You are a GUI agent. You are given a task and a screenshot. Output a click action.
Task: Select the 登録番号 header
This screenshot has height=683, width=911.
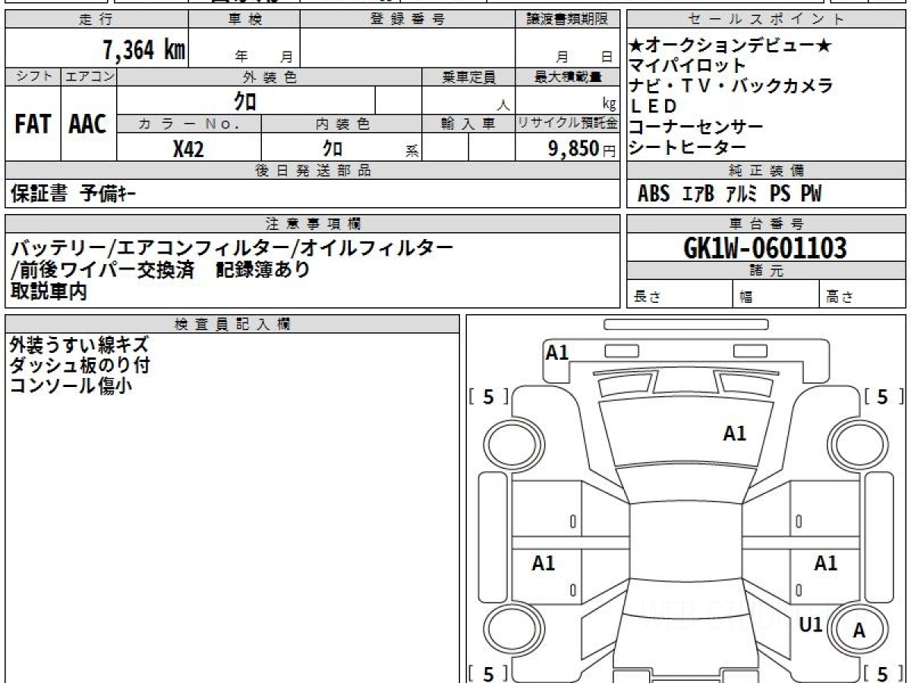pyautogui.click(x=408, y=20)
